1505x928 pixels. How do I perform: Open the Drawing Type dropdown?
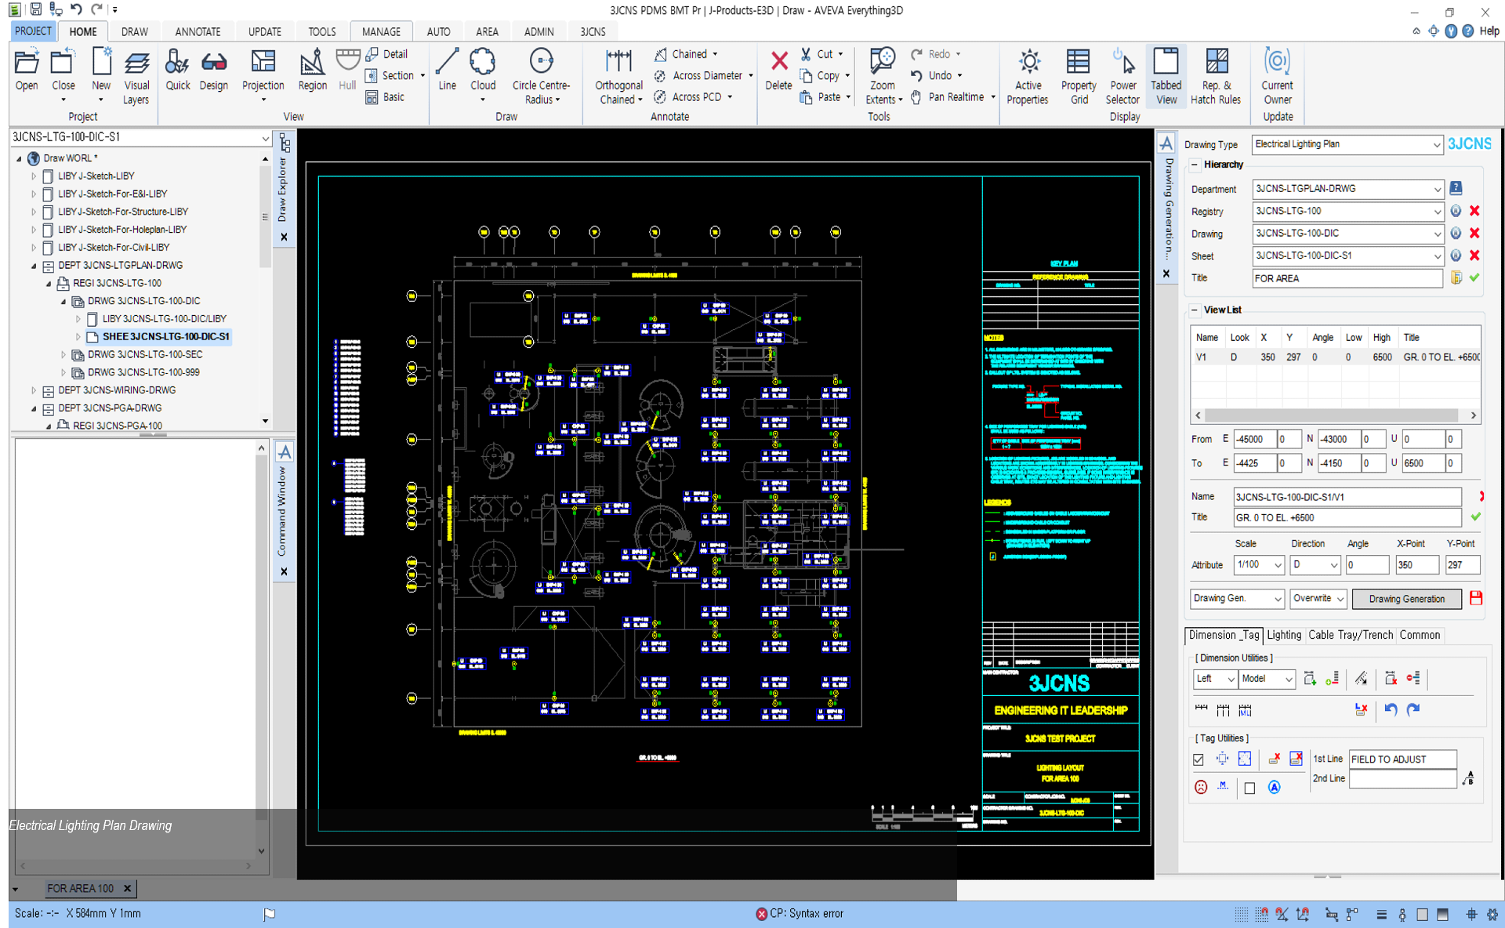click(x=1436, y=145)
